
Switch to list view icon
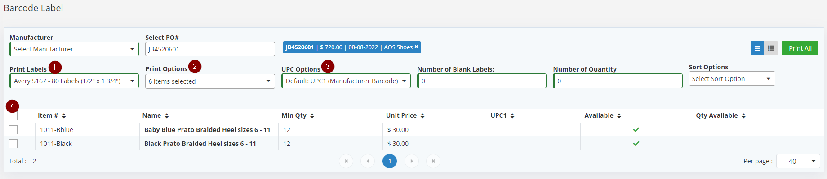tap(757, 48)
